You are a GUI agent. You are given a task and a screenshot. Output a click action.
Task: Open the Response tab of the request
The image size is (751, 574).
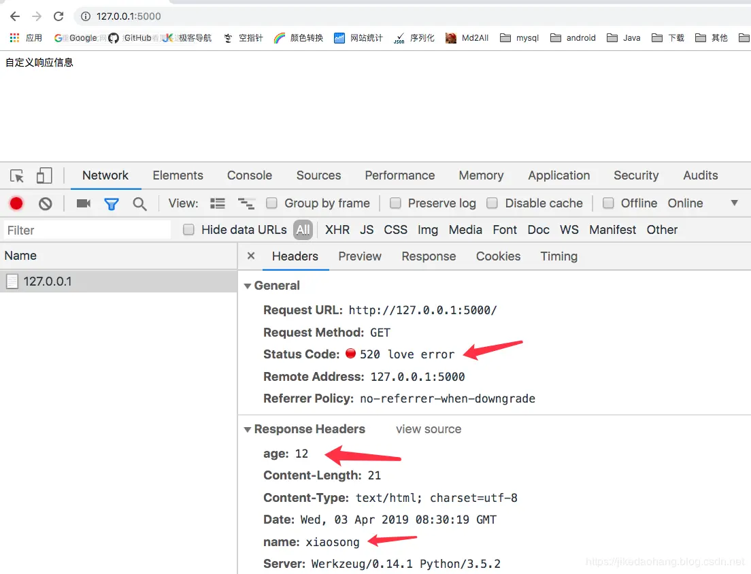point(429,256)
